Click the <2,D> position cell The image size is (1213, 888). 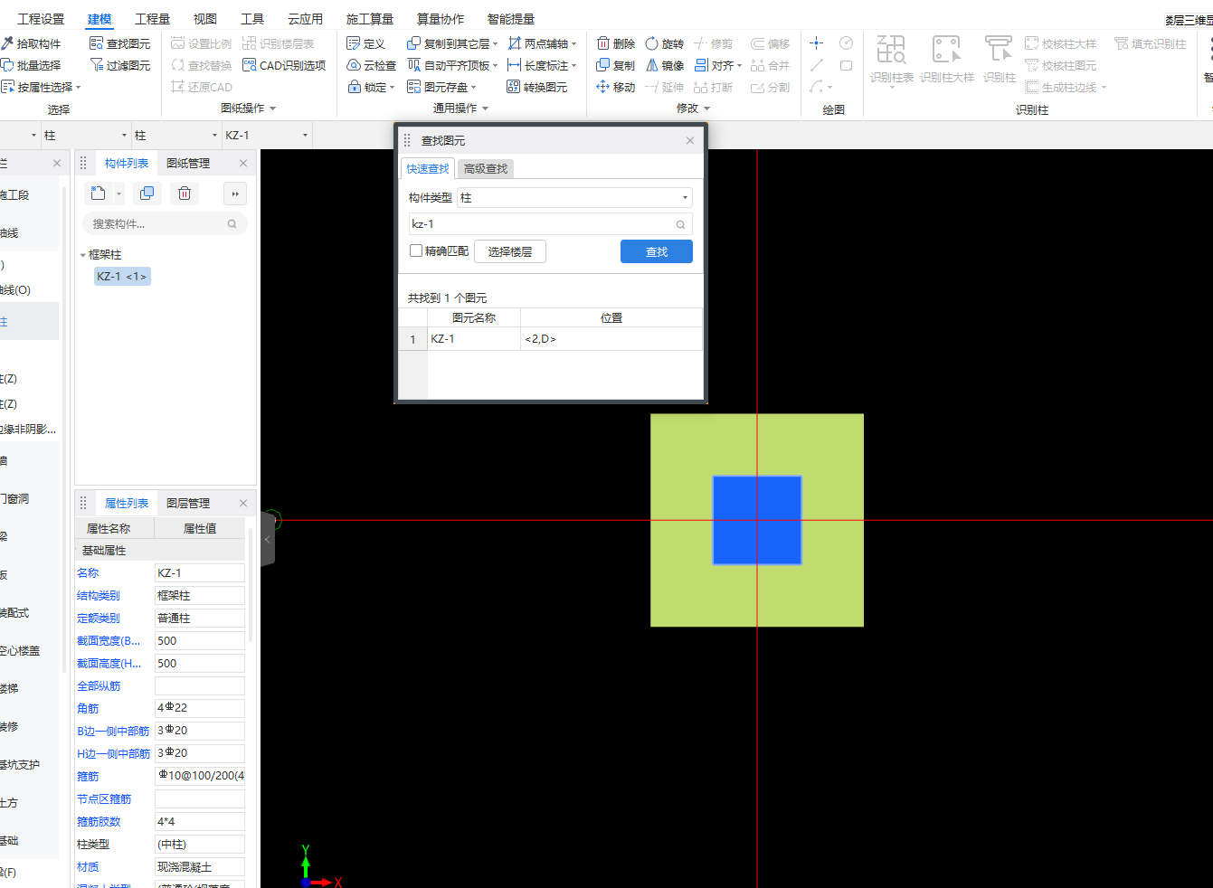point(611,338)
